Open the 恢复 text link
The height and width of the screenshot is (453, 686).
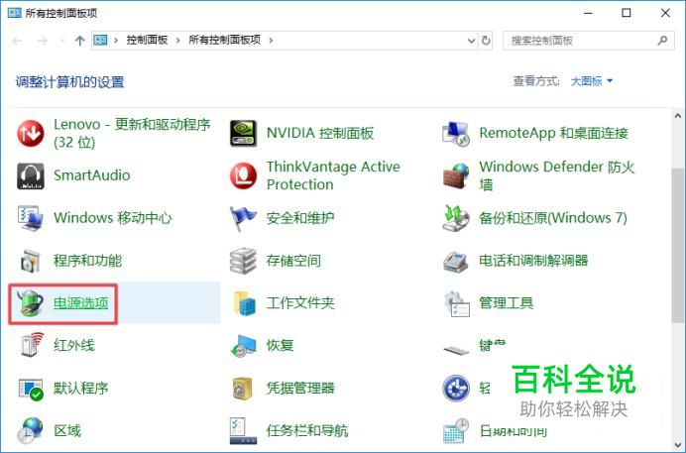click(280, 345)
